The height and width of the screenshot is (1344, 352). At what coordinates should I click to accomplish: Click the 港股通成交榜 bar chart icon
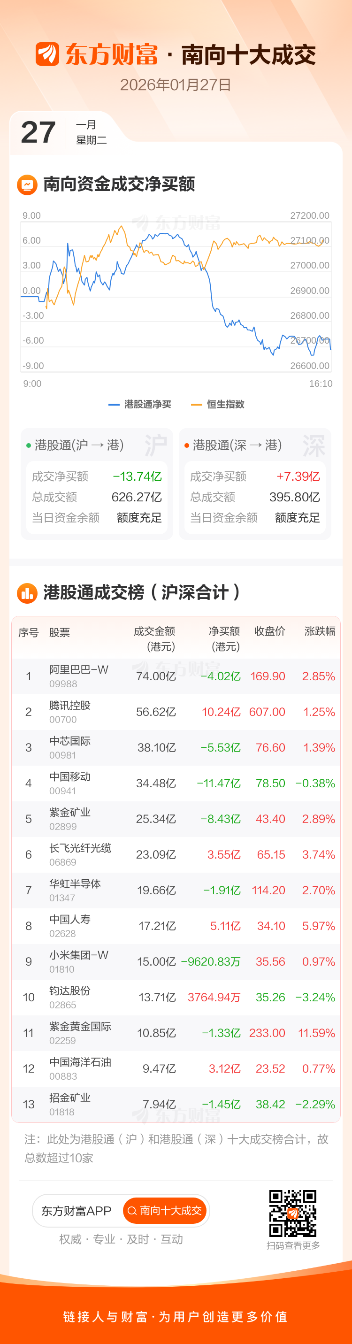[x=27, y=593]
